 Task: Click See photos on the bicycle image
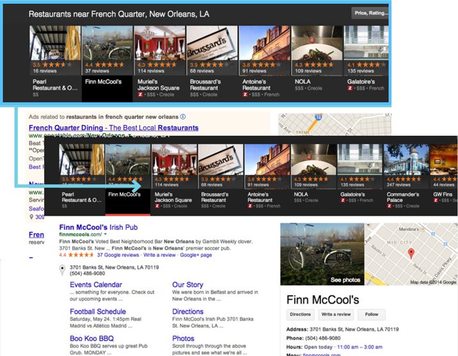click(345, 280)
